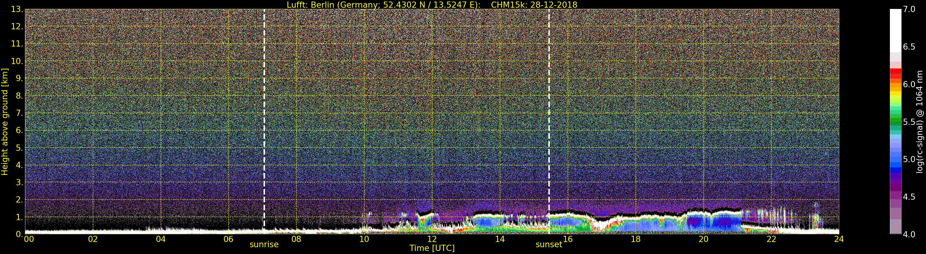Click the '04' time tick label

point(161,239)
